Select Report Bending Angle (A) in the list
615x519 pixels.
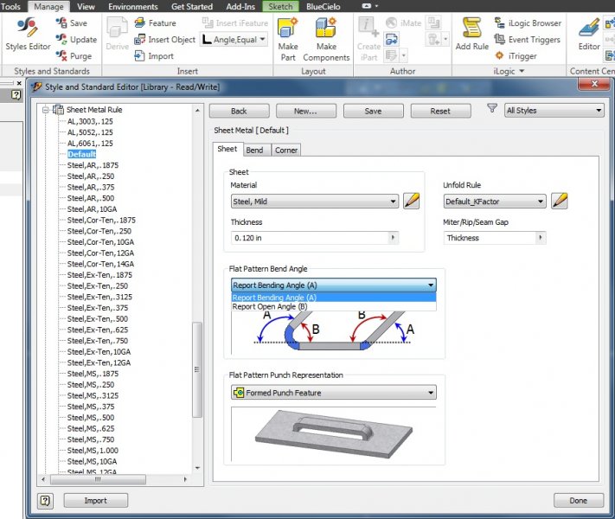333,298
